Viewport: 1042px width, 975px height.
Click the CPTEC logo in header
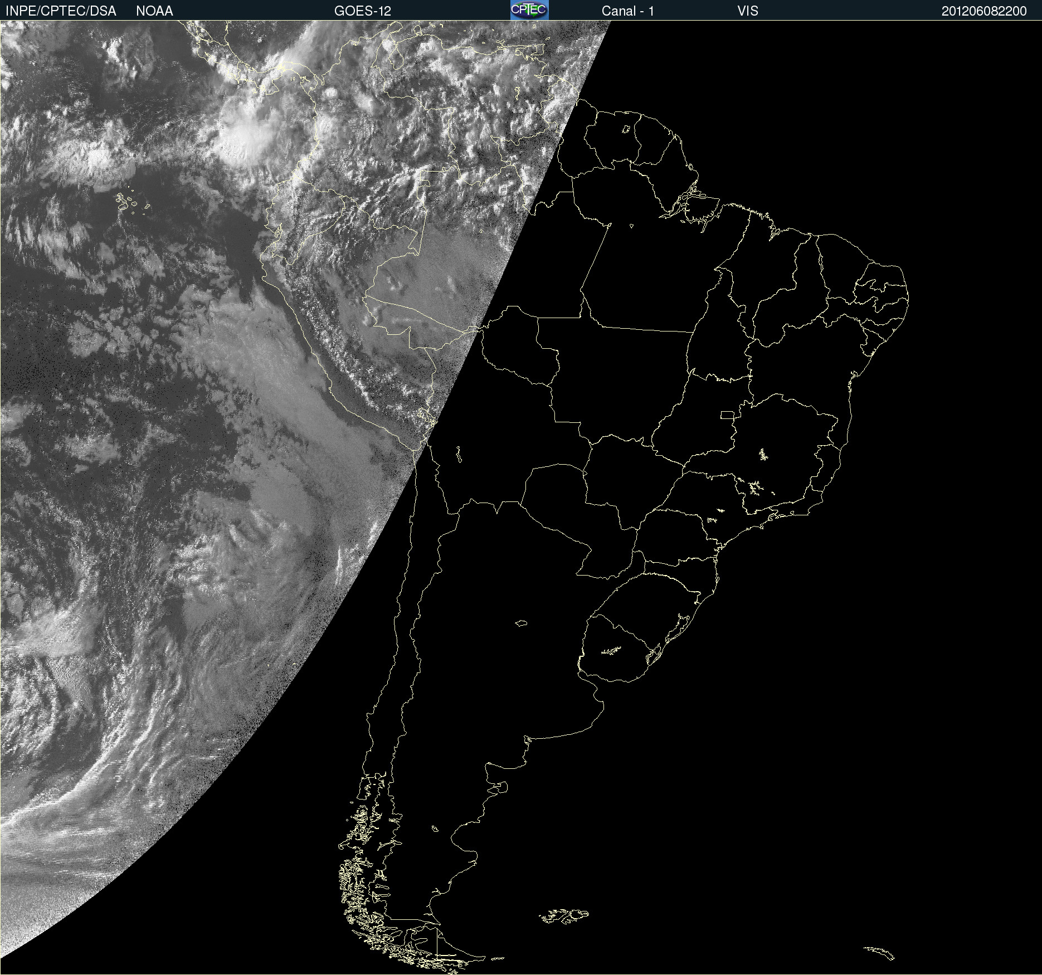[x=529, y=10]
